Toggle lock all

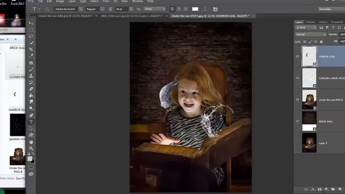321,41
